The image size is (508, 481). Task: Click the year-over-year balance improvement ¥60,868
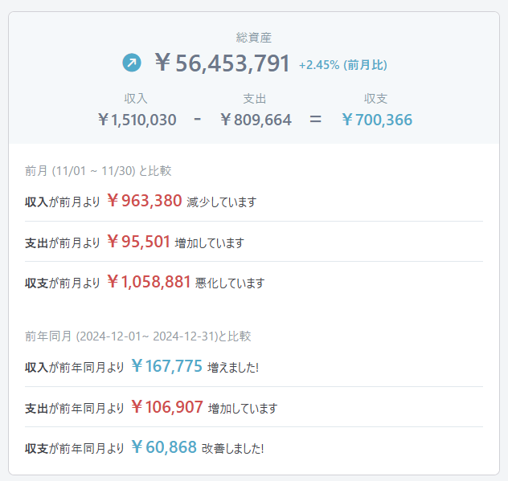click(x=163, y=447)
